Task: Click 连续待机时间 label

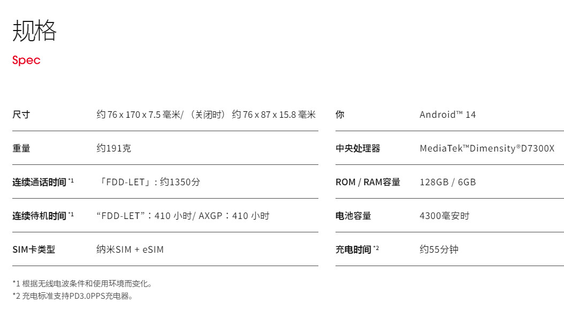Action: (39, 216)
